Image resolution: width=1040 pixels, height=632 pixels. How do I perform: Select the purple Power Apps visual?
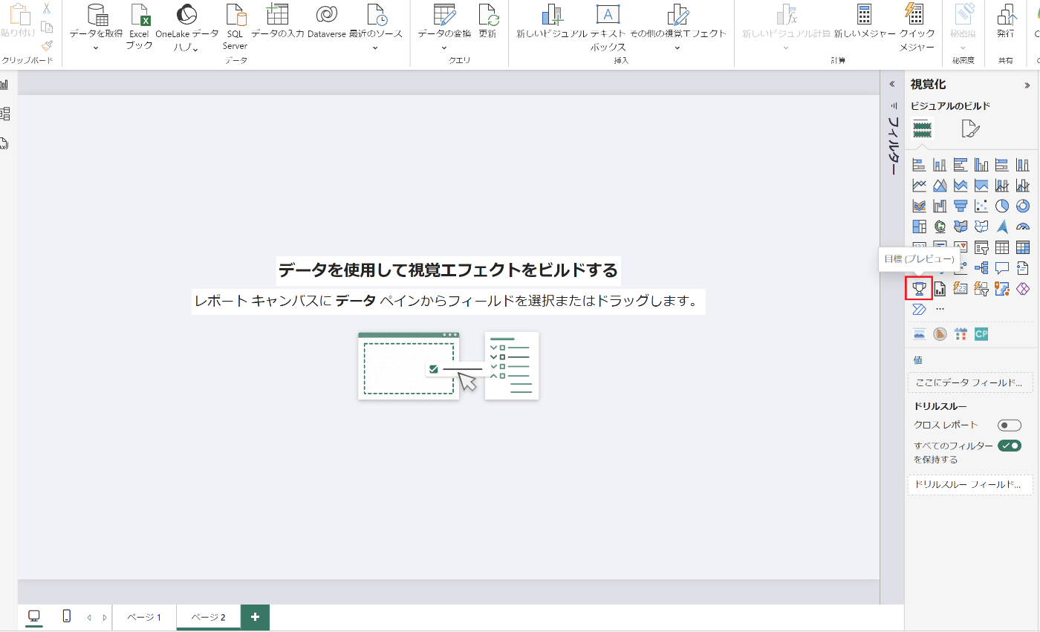click(x=1023, y=288)
